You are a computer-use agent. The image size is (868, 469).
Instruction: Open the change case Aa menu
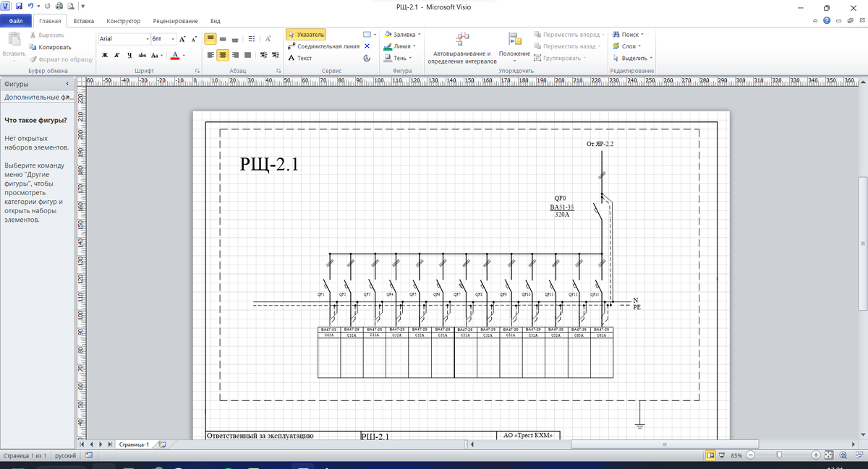pos(157,55)
